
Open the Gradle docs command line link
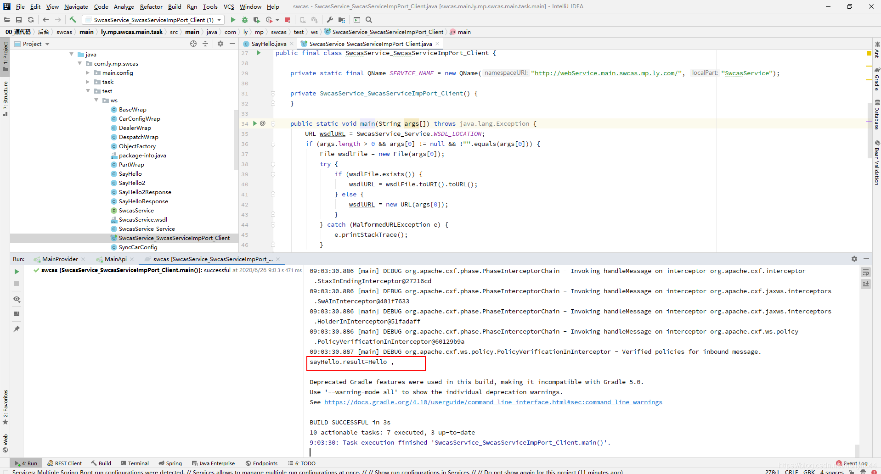tap(493, 402)
